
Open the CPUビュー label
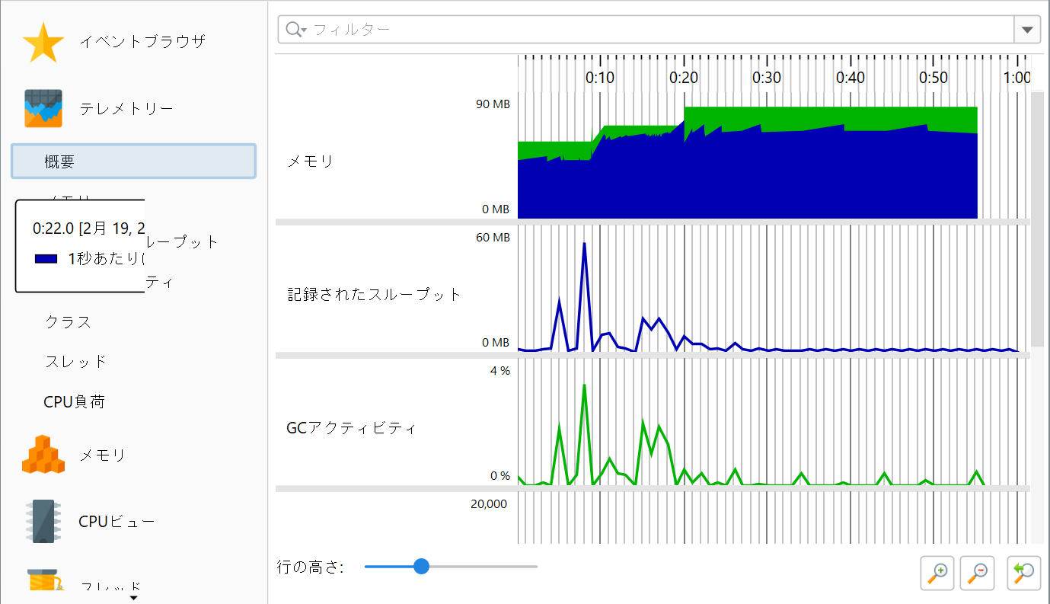(116, 522)
